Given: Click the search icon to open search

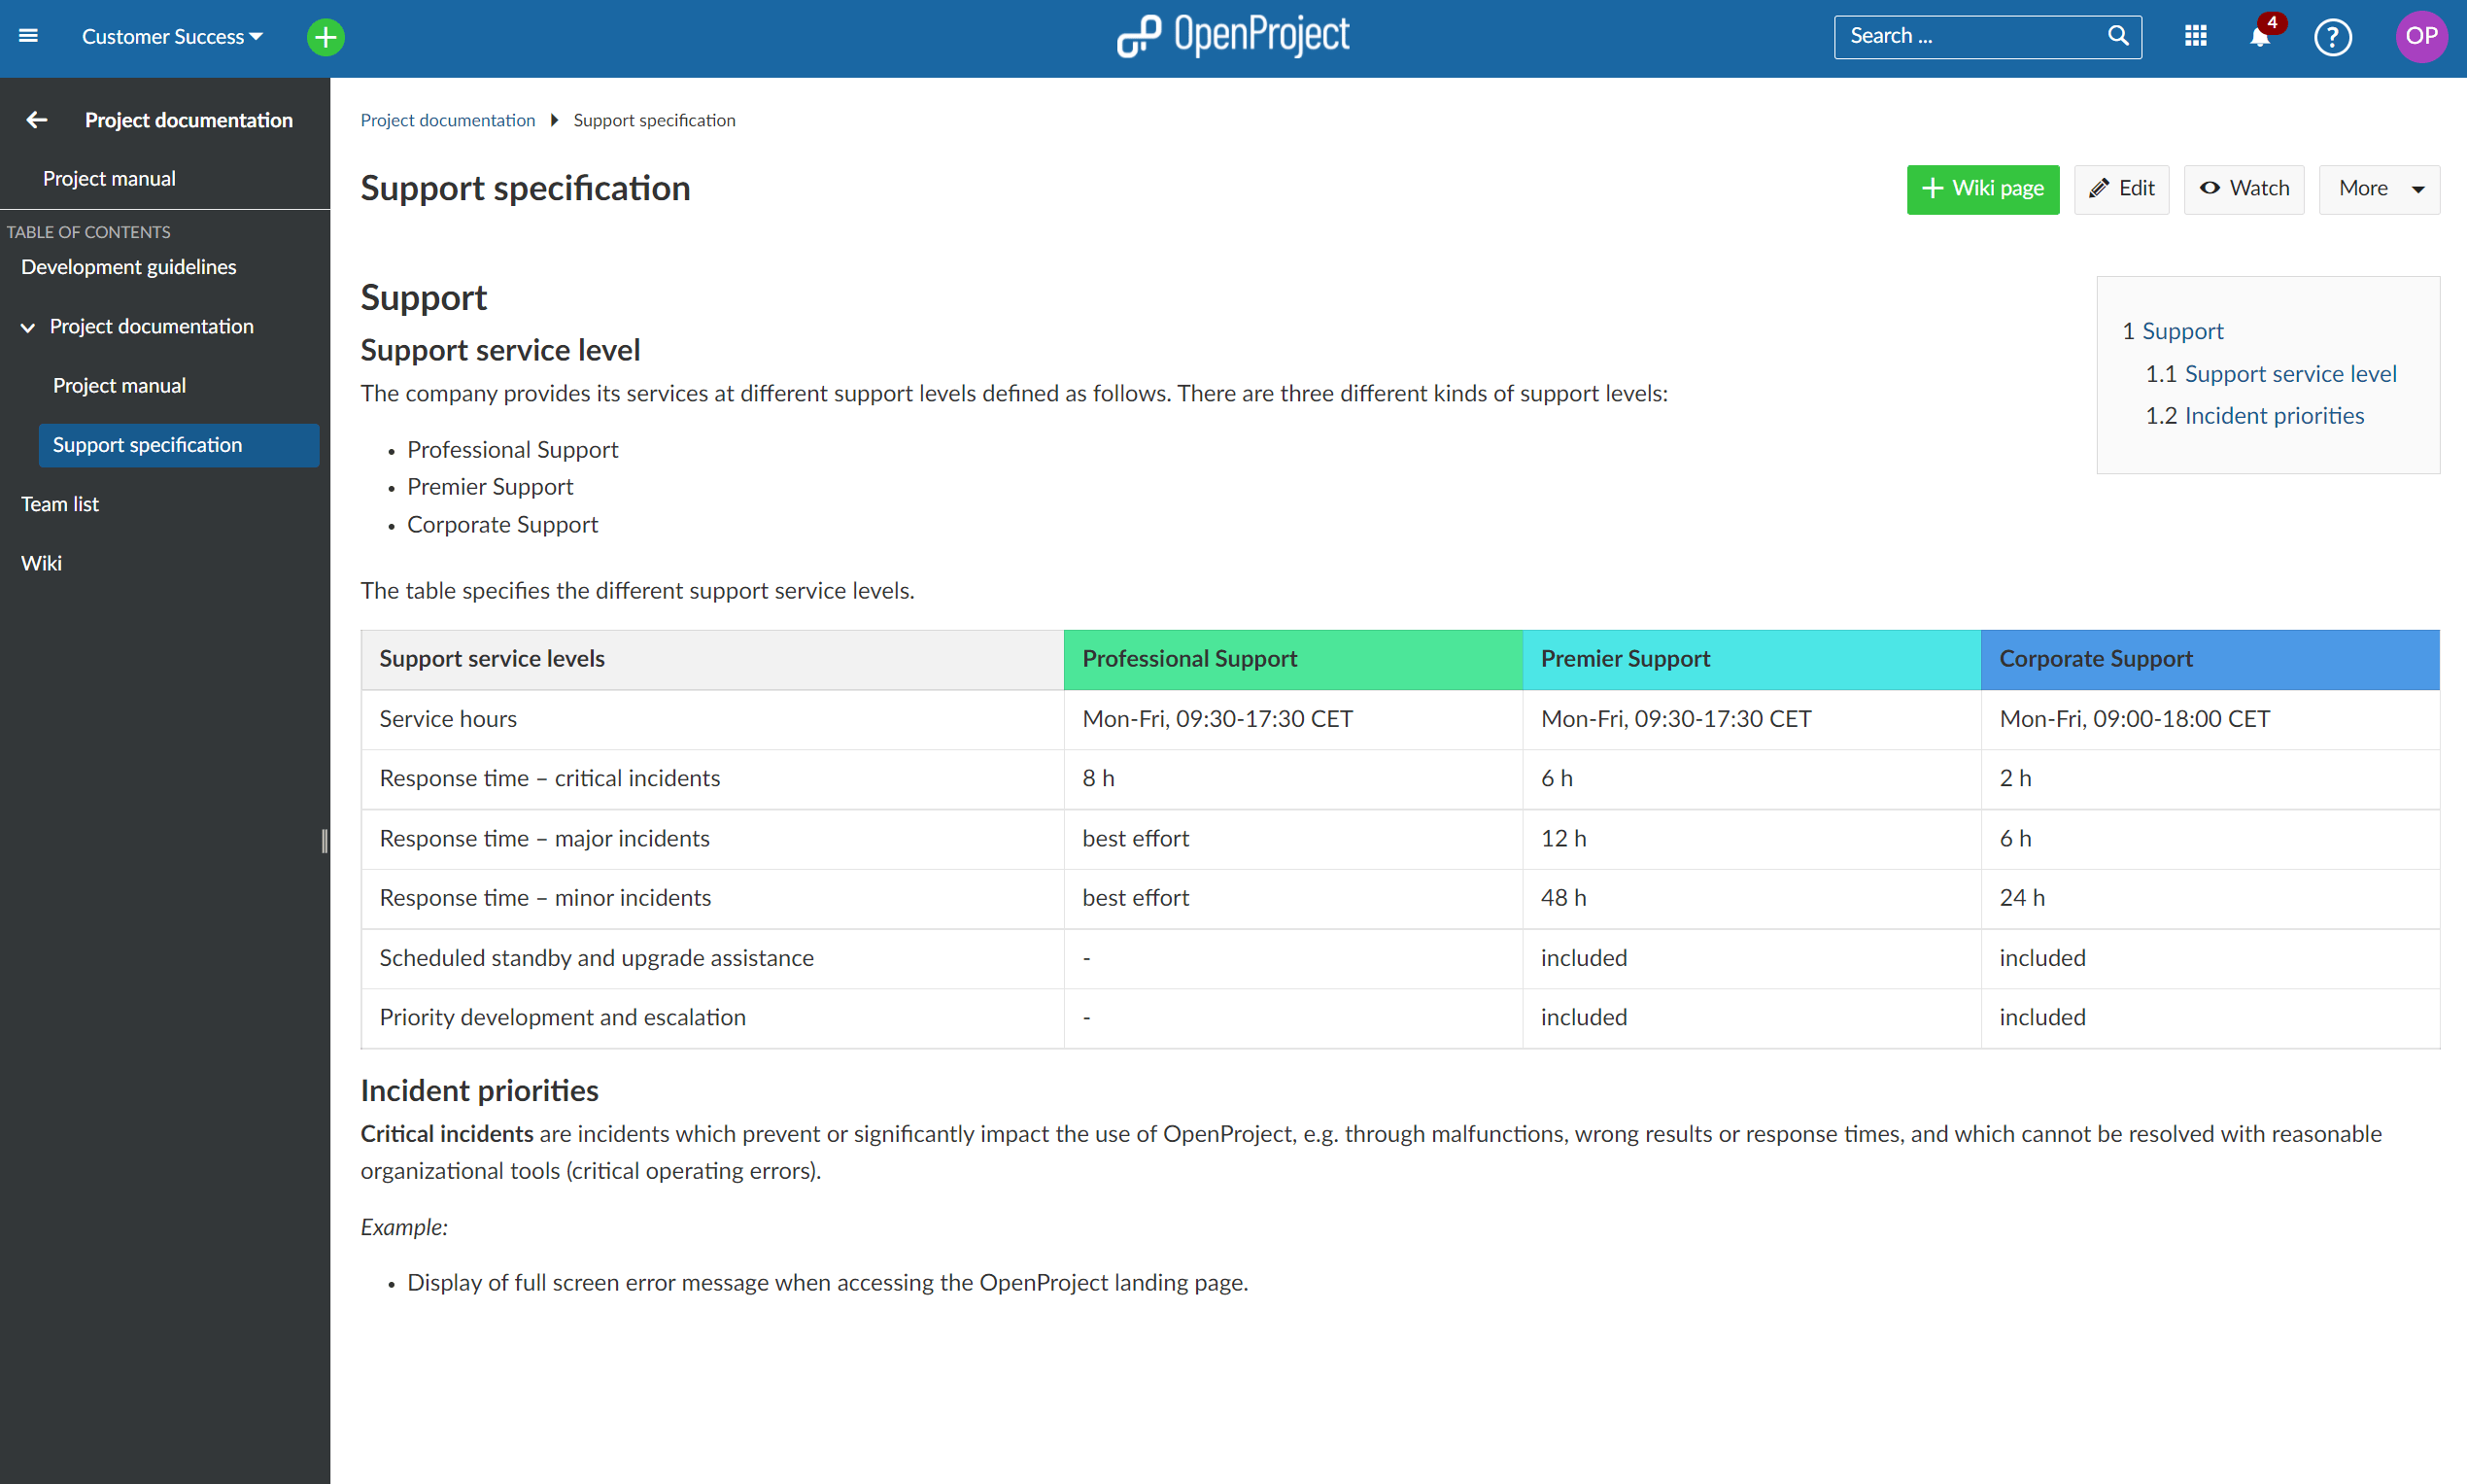Looking at the screenshot, I should click(x=2118, y=35).
